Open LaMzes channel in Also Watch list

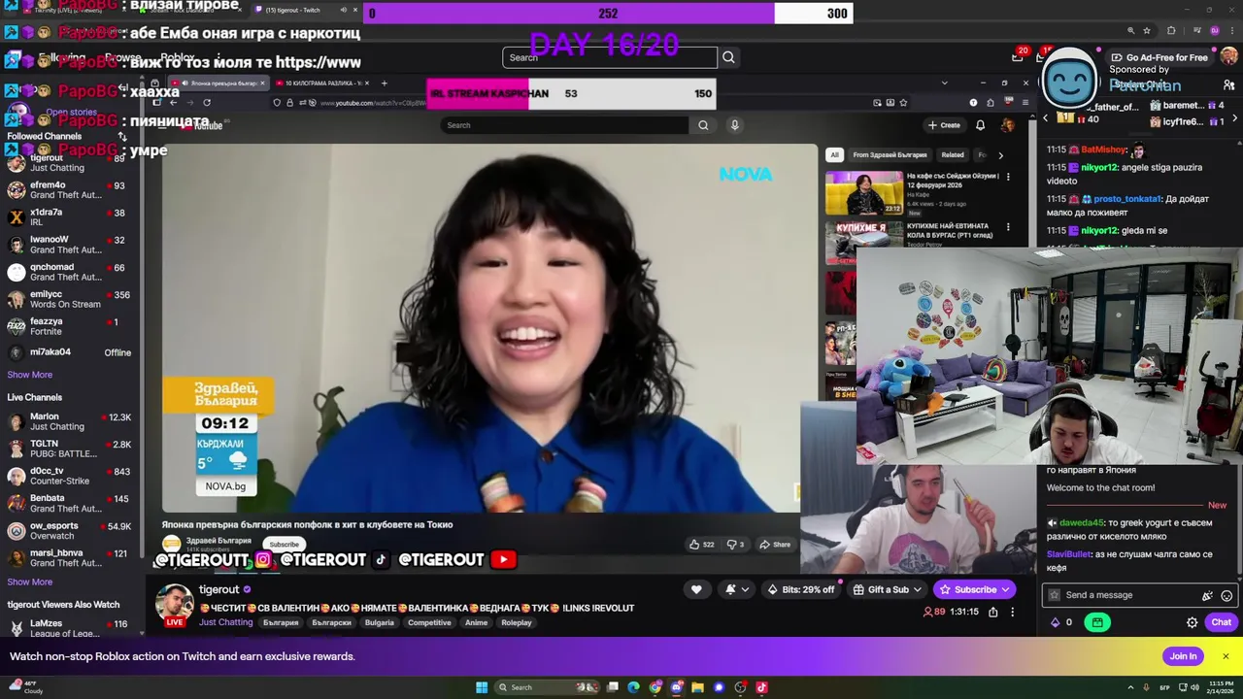68,628
